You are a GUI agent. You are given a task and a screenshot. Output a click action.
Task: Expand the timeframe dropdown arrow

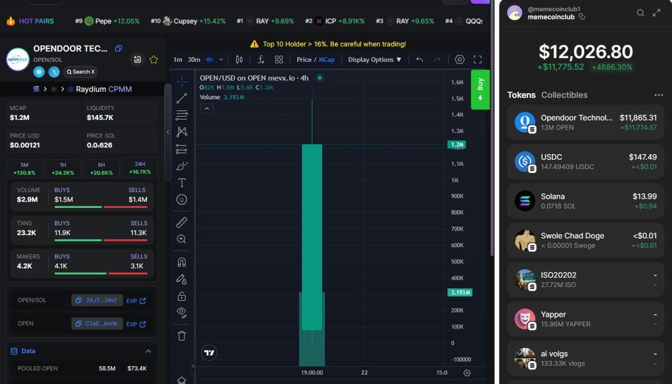[x=221, y=59]
